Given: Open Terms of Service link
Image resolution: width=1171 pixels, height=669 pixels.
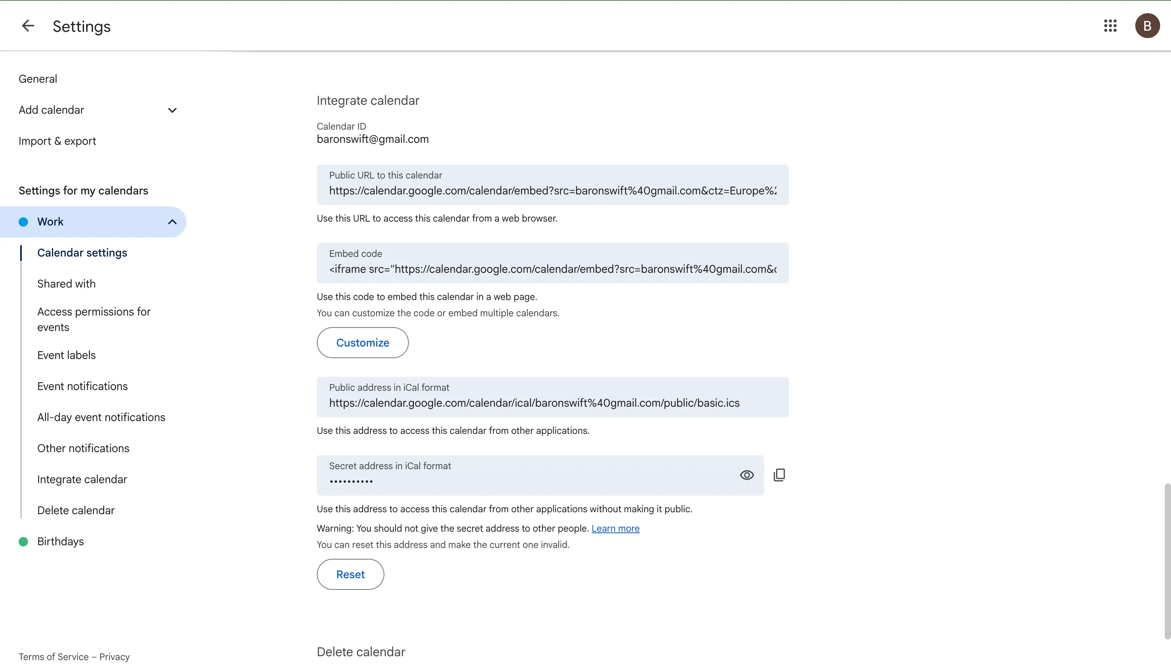Looking at the screenshot, I should coord(53,657).
